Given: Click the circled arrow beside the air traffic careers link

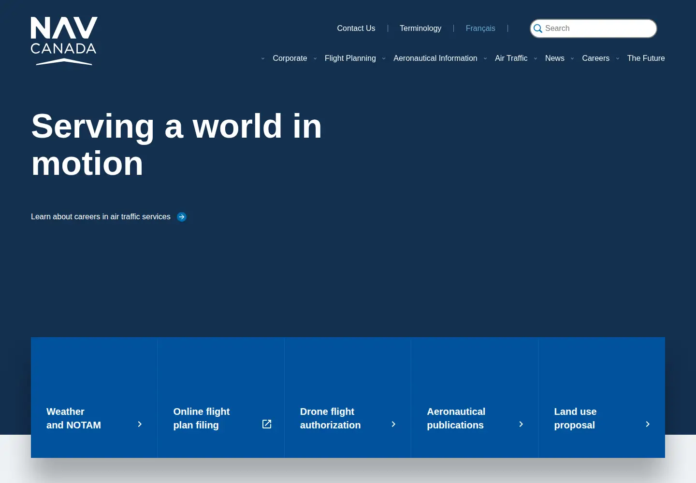Looking at the screenshot, I should click(x=182, y=217).
